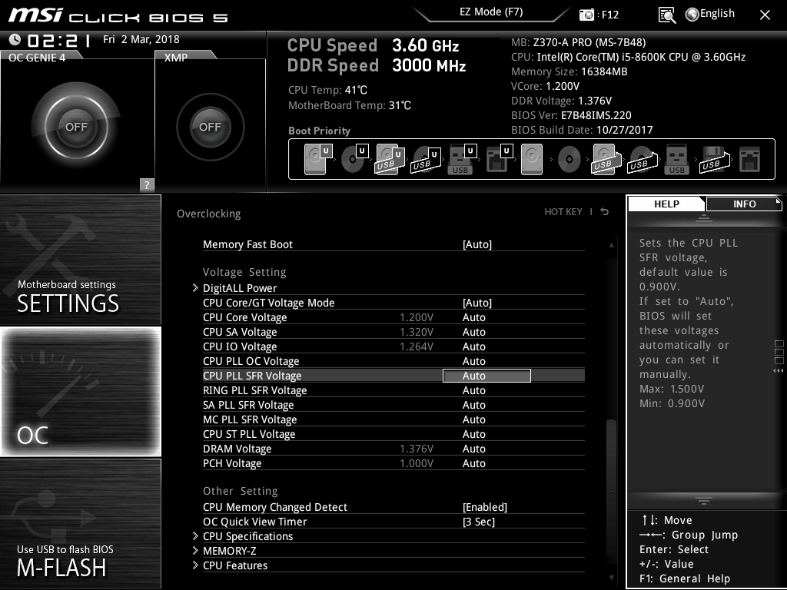Screen dimensions: 787x590
Task: Click the scroll down arrow of the Overclocking list
Action: point(611,578)
